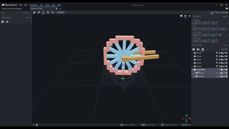This screenshot has height=129, width=229.
Task: Toggle the outliner options button in Outliner toolbar
Action: pyautogui.click(x=203, y=49)
